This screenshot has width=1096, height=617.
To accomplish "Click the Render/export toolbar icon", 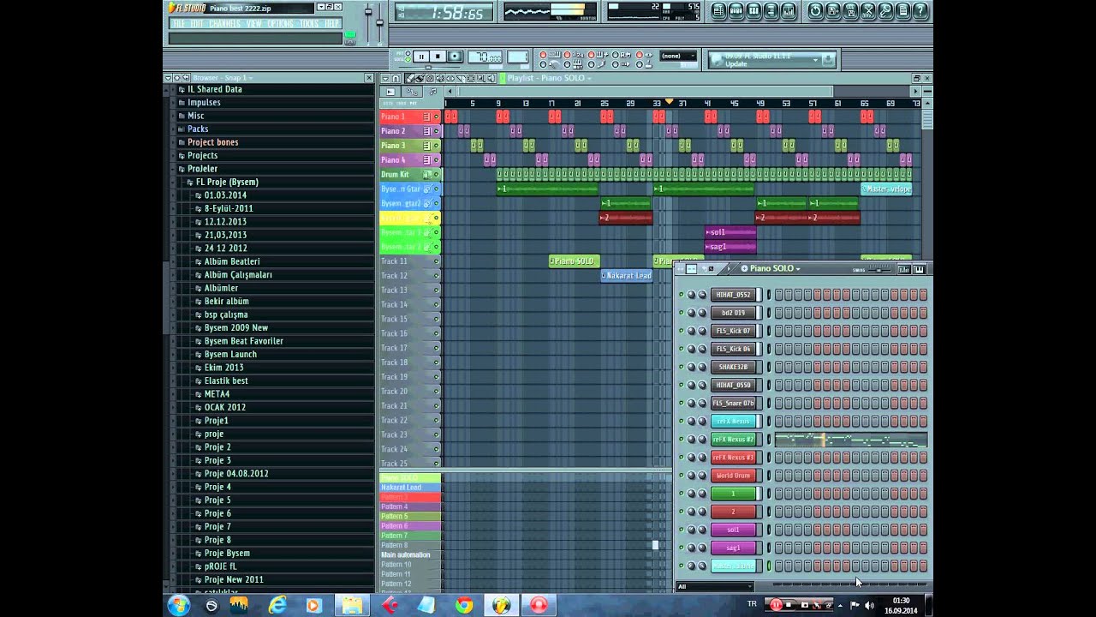I will [x=850, y=11].
